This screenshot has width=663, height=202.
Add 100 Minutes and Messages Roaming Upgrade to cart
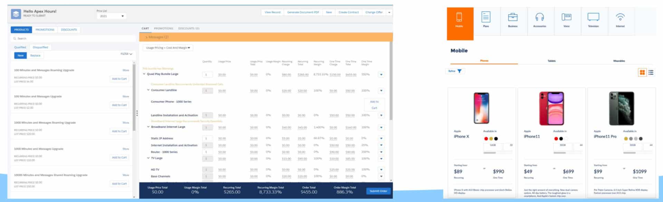[119, 79]
